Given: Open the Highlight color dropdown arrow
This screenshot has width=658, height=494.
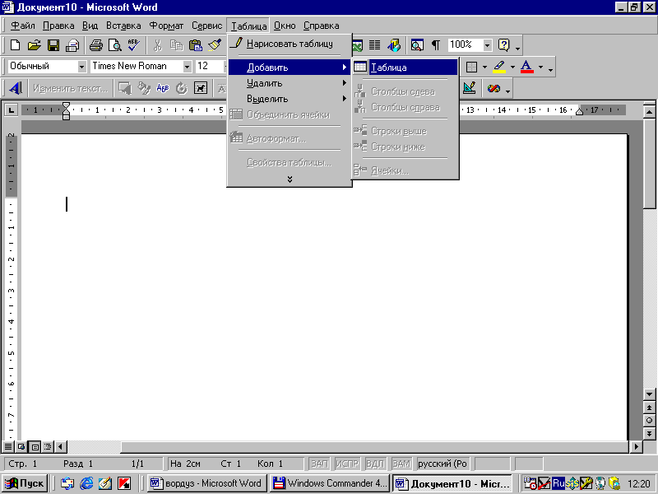Looking at the screenshot, I should 512,67.
